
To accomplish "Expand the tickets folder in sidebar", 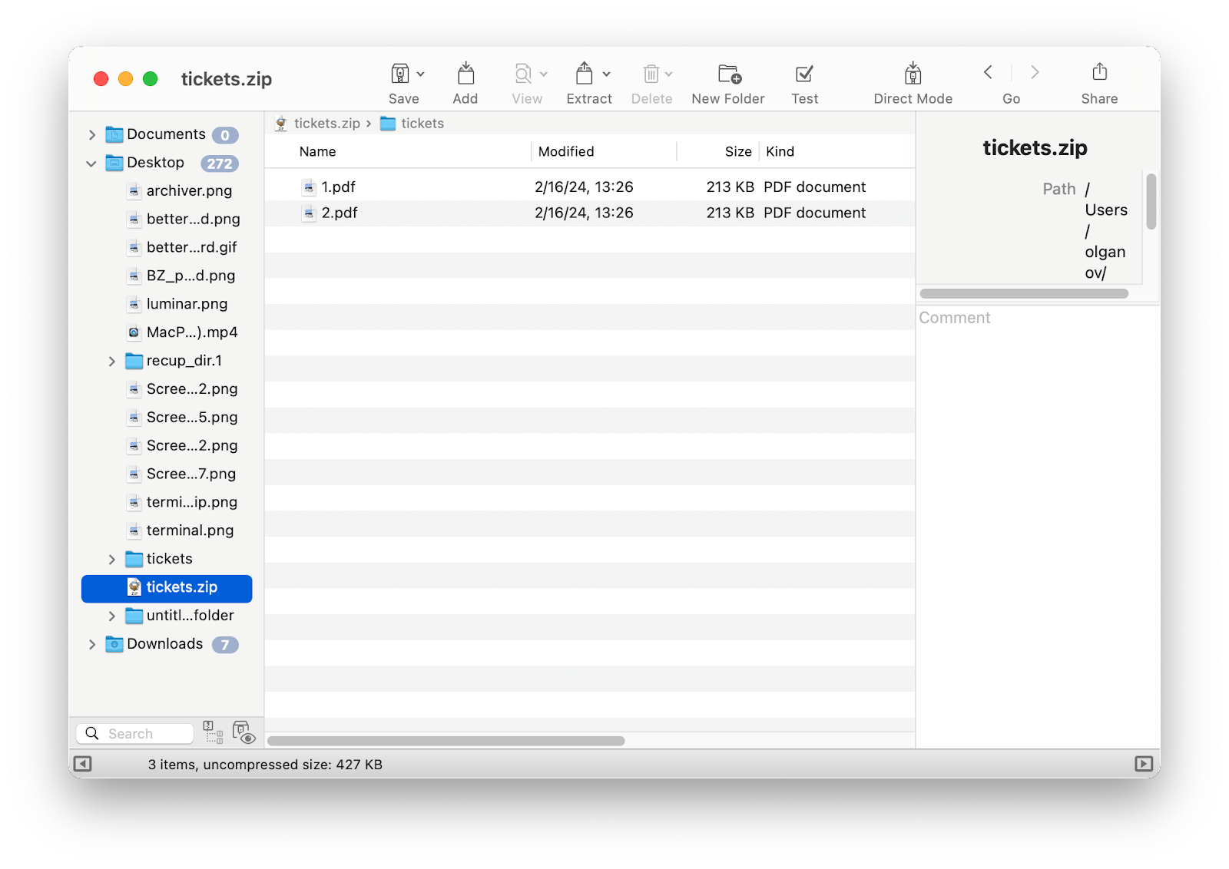I will point(112,559).
